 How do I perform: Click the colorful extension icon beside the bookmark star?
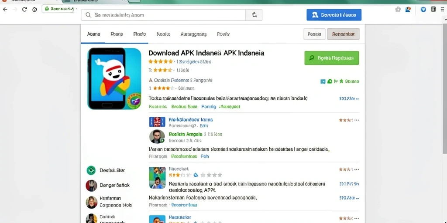[x=408, y=10]
